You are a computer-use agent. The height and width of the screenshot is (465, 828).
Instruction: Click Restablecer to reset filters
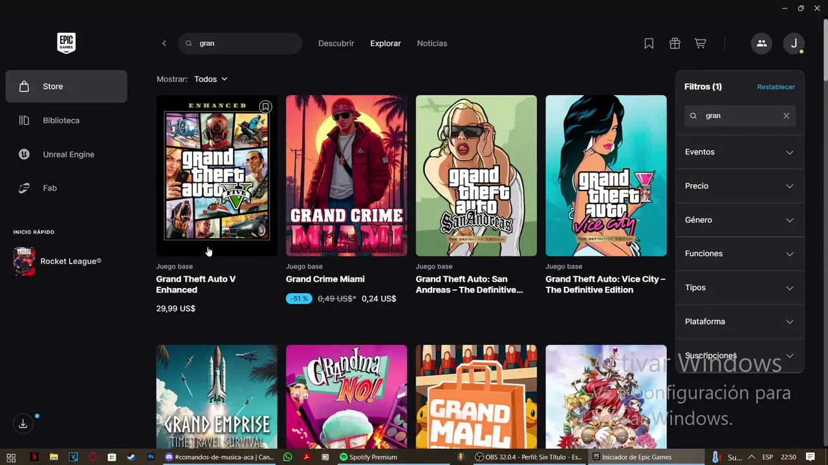tap(776, 87)
